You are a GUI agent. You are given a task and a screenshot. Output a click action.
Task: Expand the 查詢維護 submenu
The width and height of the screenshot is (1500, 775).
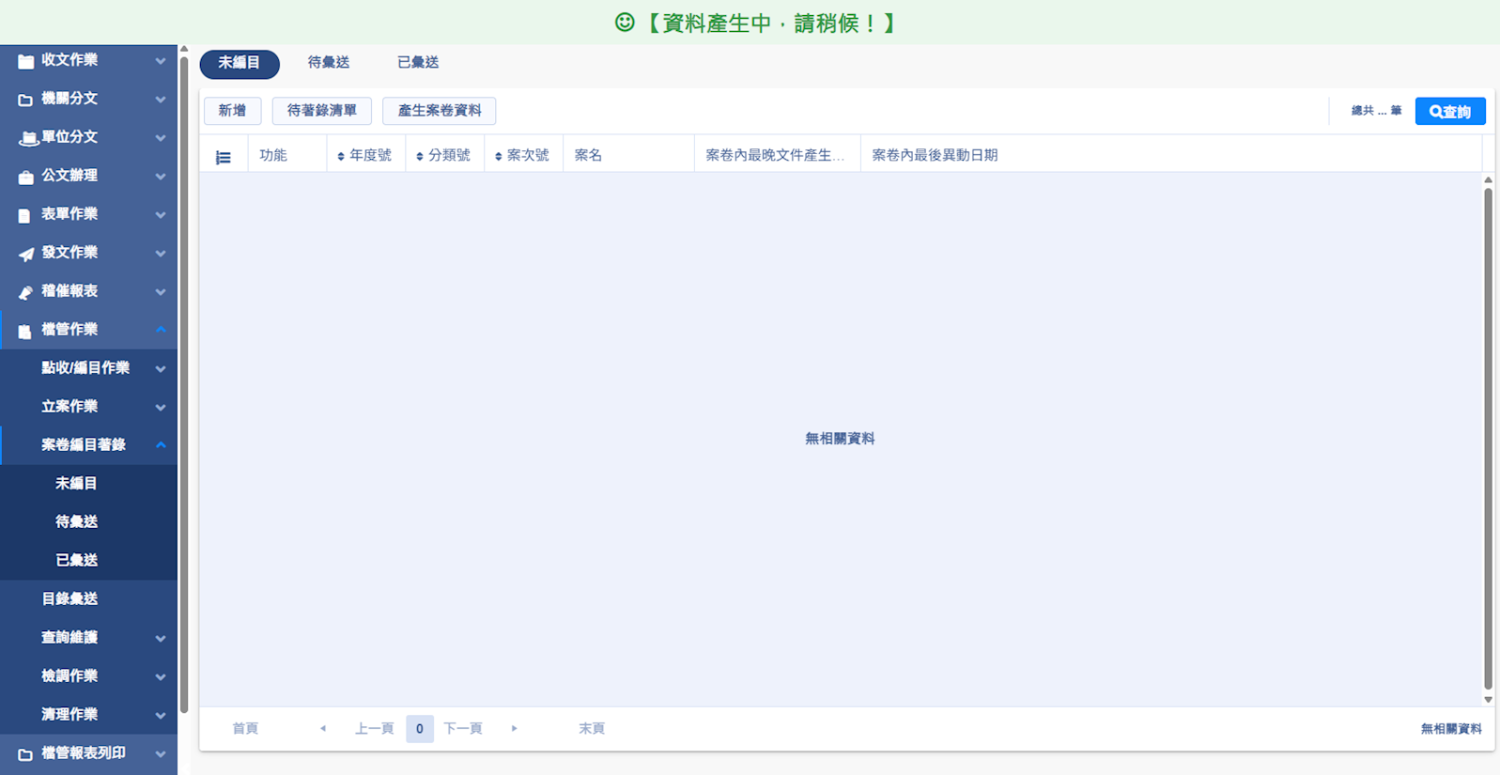pos(161,639)
